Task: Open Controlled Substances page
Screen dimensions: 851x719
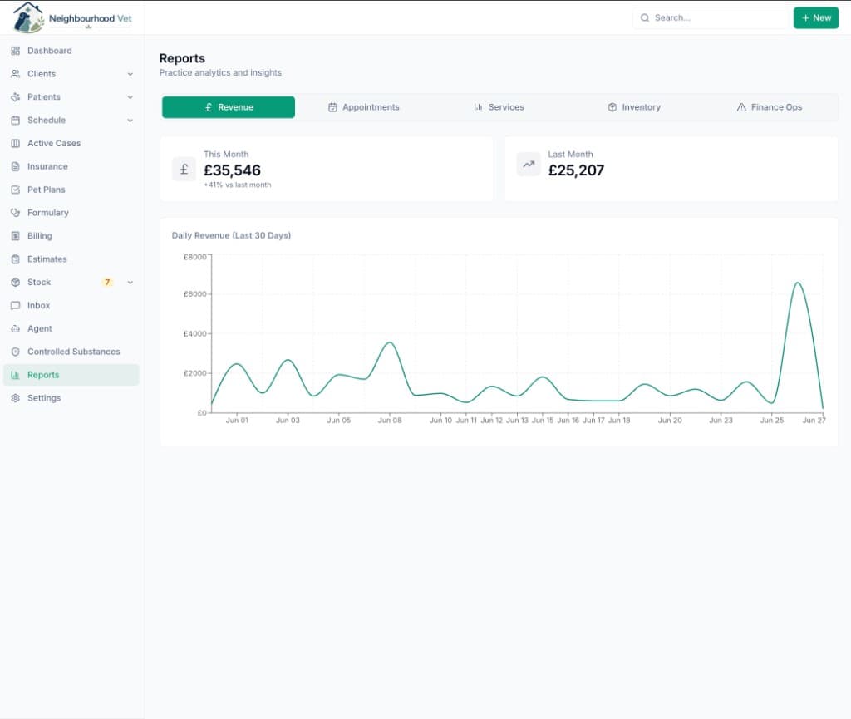Action: click(x=71, y=352)
